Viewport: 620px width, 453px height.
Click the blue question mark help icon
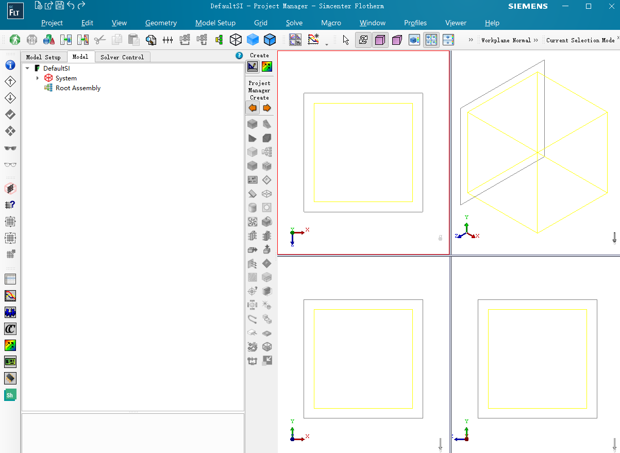[x=239, y=56]
